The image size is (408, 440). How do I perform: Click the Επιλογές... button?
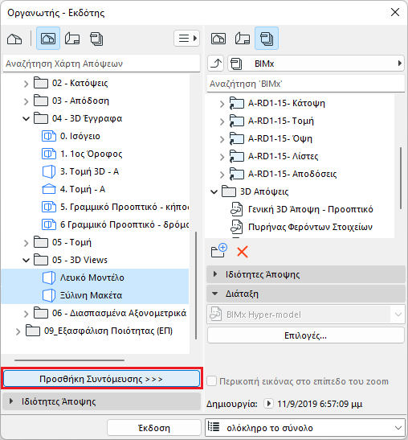click(x=306, y=335)
